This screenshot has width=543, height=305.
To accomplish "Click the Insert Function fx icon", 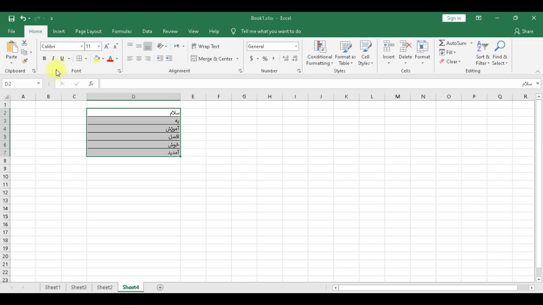I will click(91, 83).
